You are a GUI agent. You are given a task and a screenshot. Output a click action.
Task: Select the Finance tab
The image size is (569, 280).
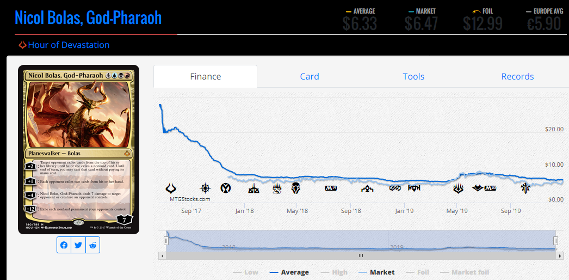pyautogui.click(x=206, y=76)
